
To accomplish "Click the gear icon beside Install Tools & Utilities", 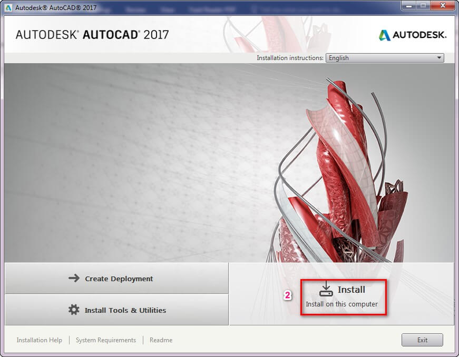I will [73, 310].
